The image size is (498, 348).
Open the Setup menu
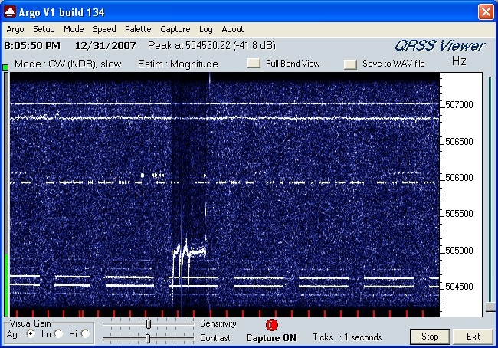point(44,30)
